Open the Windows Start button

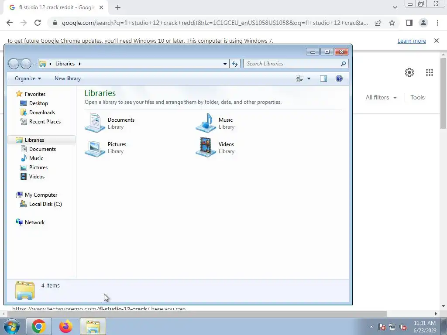point(12,326)
